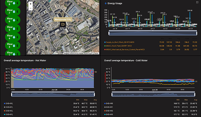
Task: Select the Floor 3 label
Action: click(10, 45)
